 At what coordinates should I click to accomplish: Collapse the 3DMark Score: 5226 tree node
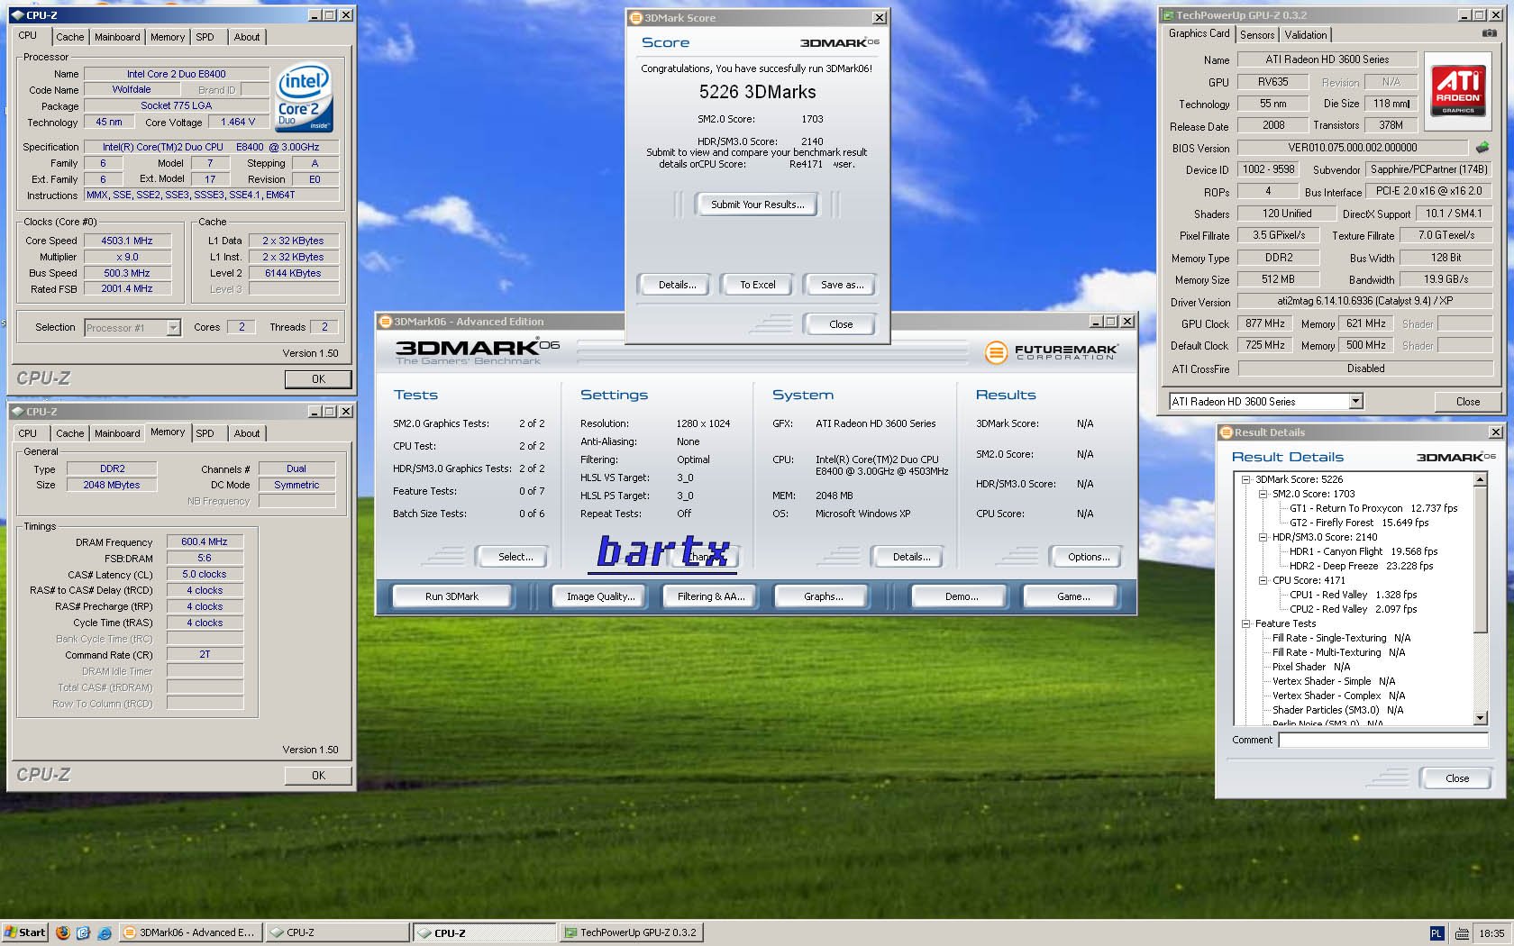pos(1246,479)
